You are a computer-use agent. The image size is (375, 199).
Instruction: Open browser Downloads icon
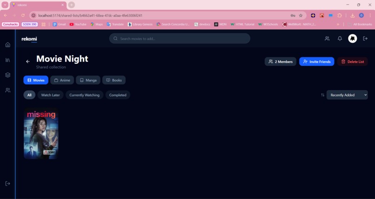352,15
